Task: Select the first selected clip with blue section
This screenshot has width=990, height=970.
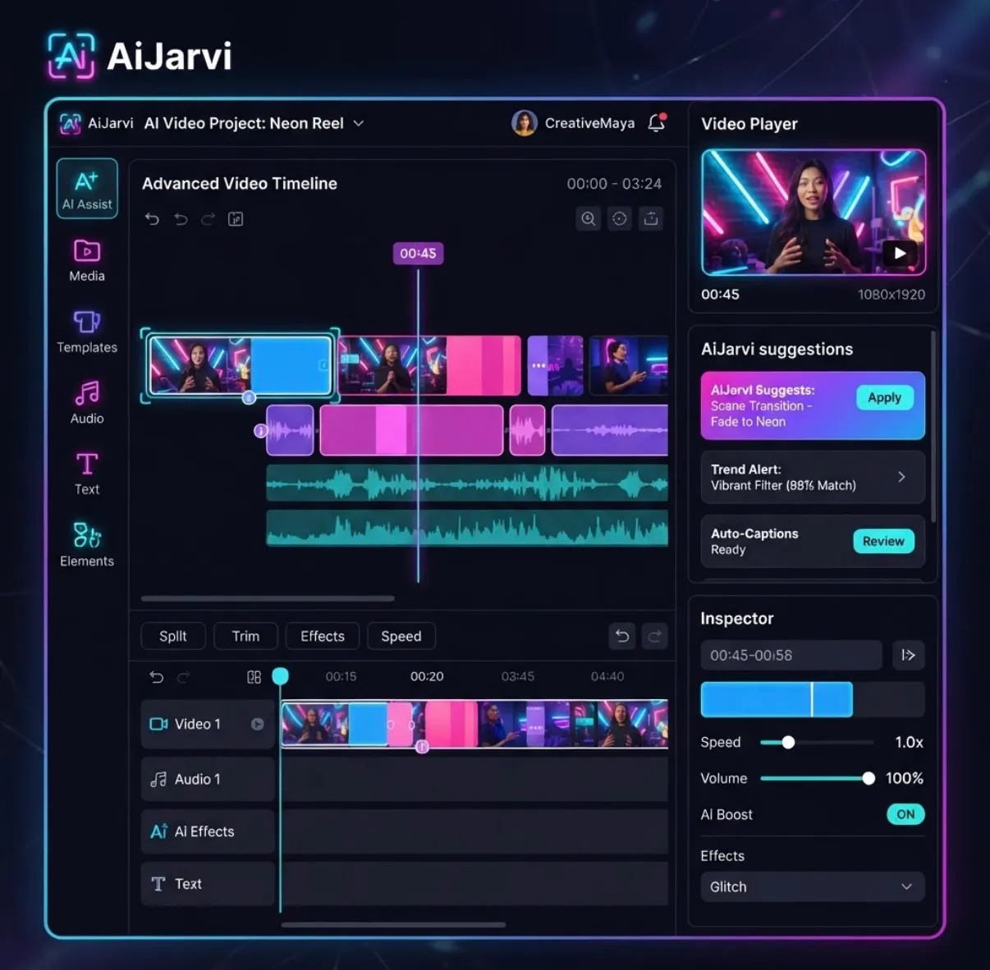Action: [241, 366]
